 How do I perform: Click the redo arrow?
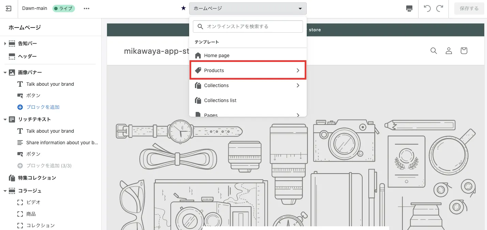pyautogui.click(x=440, y=9)
